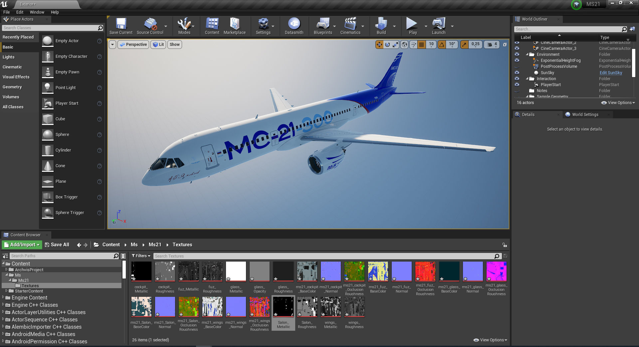Image resolution: width=639 pixels, height=347 pixels.
Task: Toggle visibility of CineCameraActor_3
Action: pyautogui.click(x=517, y=49)
